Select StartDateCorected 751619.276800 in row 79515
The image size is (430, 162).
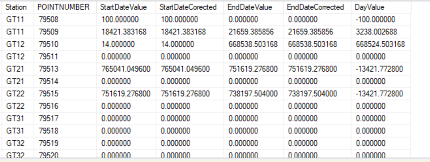189,93
